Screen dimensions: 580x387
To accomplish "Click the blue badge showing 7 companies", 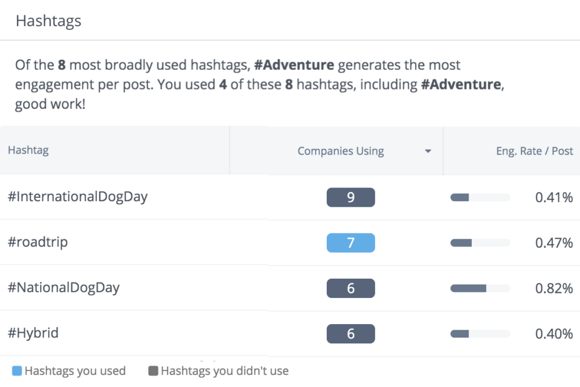I will (351, 243).
